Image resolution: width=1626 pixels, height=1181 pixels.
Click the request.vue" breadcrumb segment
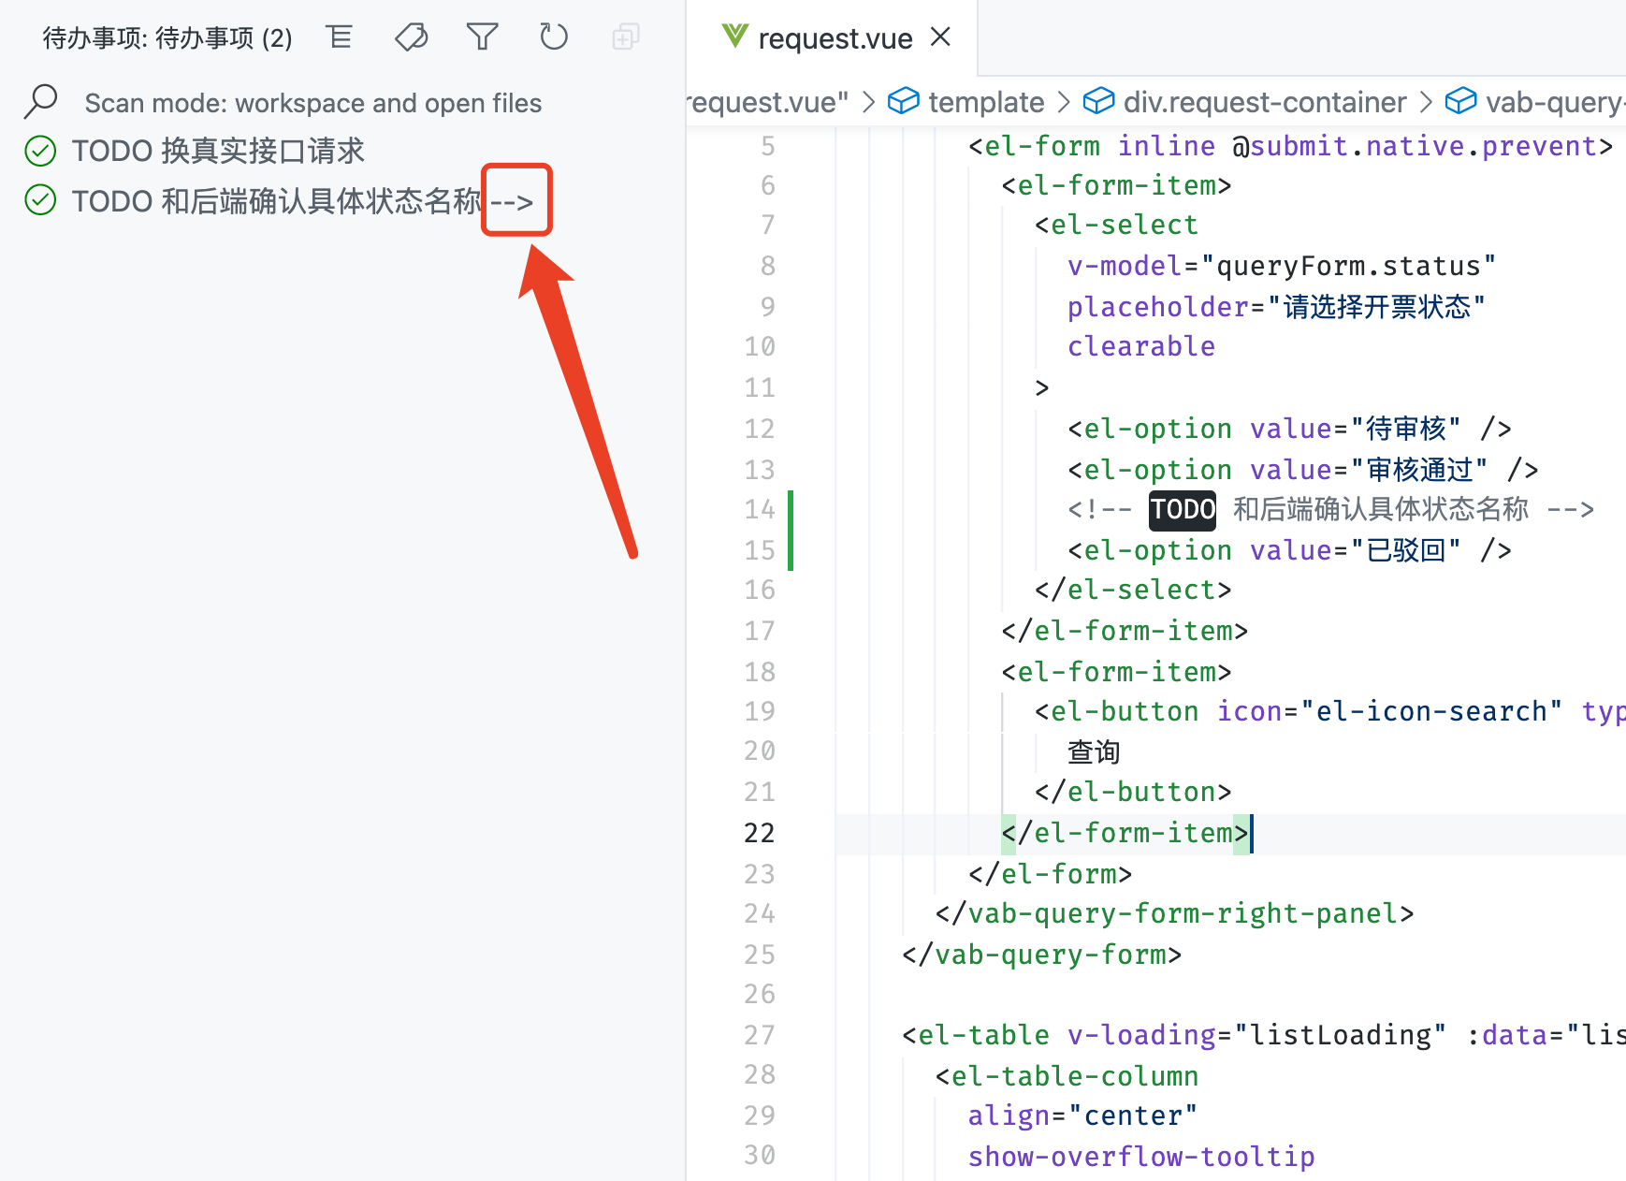coord(768,102)
